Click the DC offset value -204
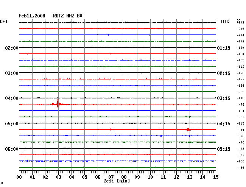246x187 pixels. tap(240, 35)
